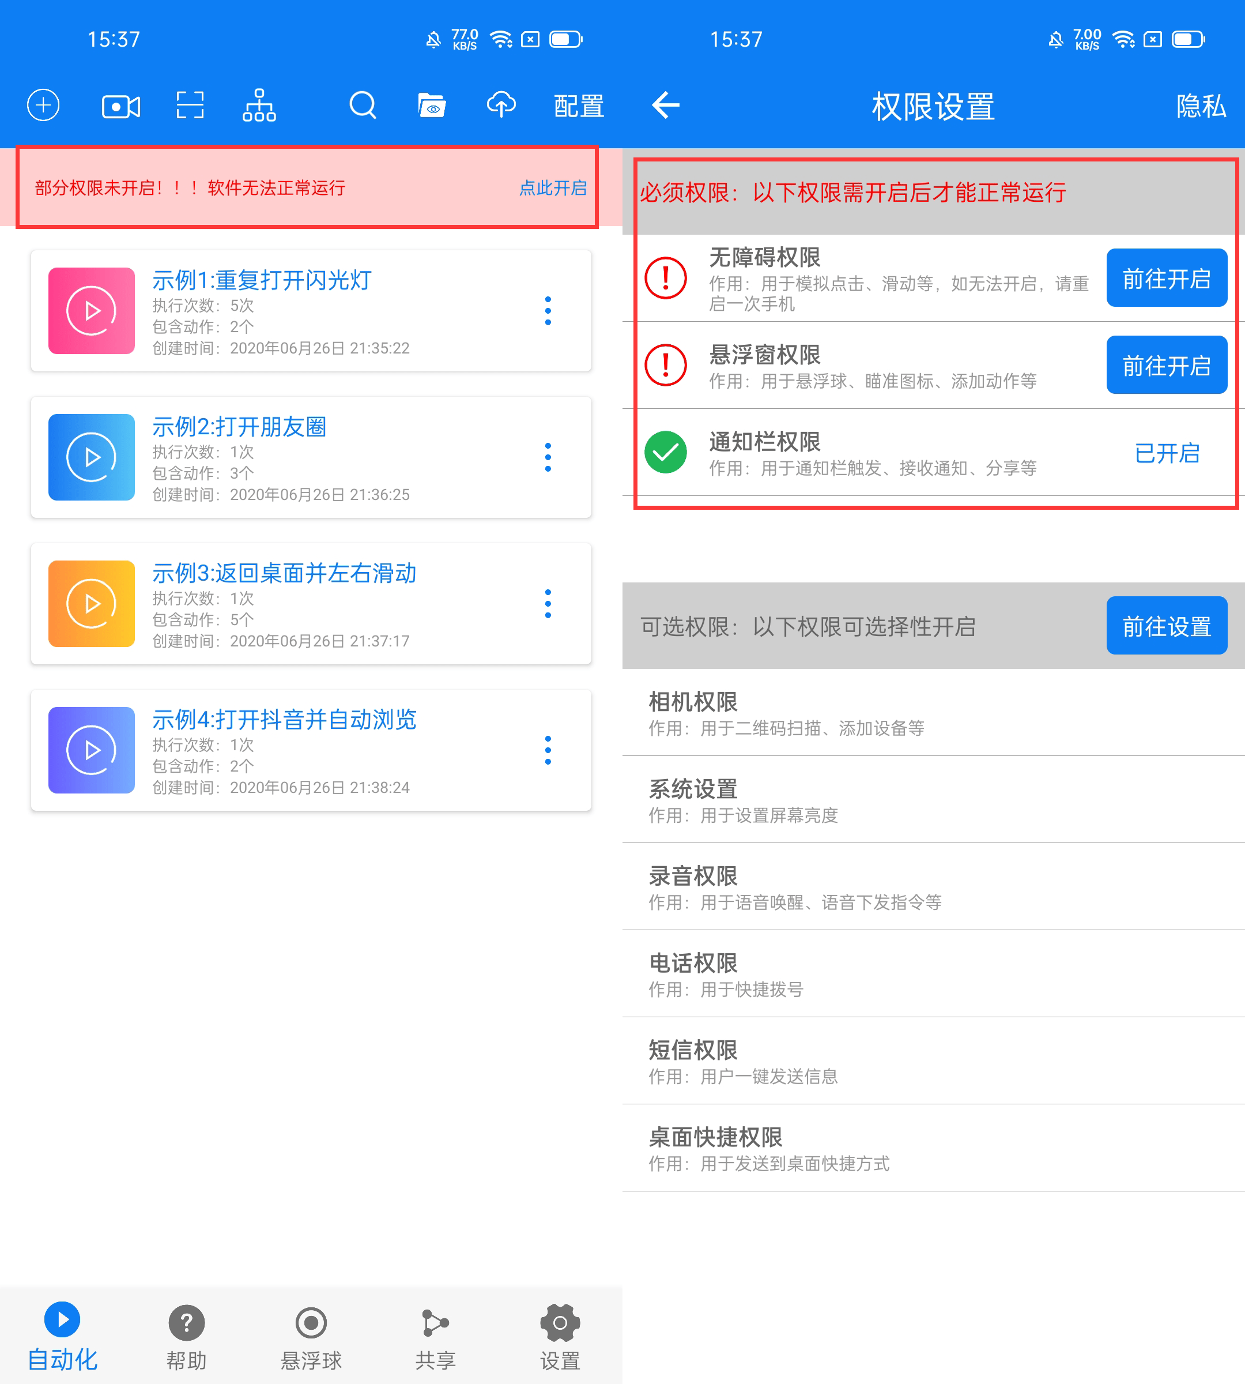Tap the red warning icon beside 悬浮窗权限
This screenshot has height=1384, width=1245.
pyautogui.click(x=666, y=366)
